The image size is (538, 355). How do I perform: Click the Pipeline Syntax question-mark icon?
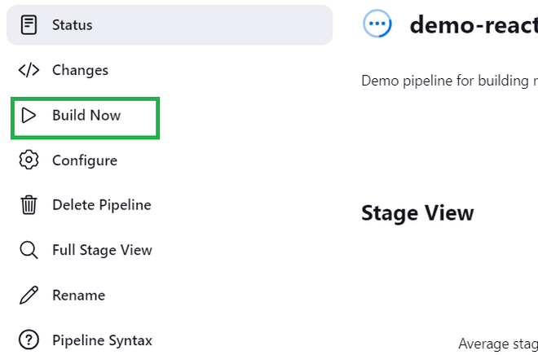(x=29, y=340)
